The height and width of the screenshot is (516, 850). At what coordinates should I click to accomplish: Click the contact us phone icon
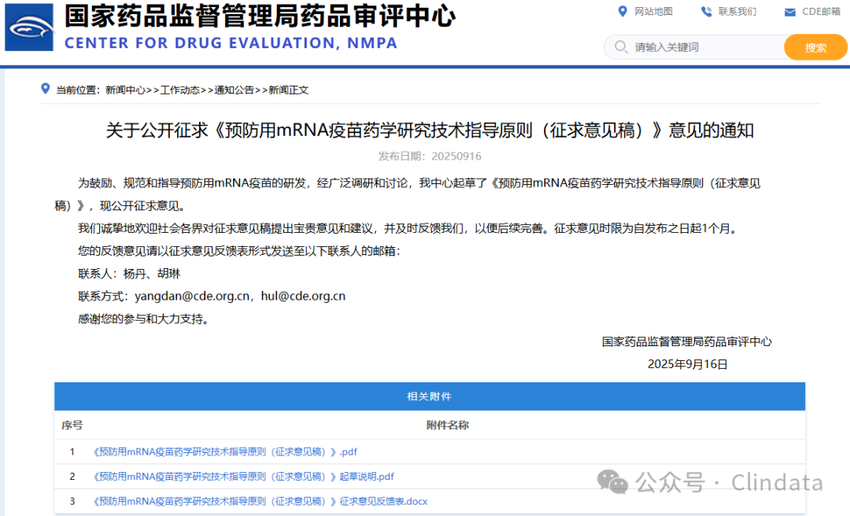(706, 11)
